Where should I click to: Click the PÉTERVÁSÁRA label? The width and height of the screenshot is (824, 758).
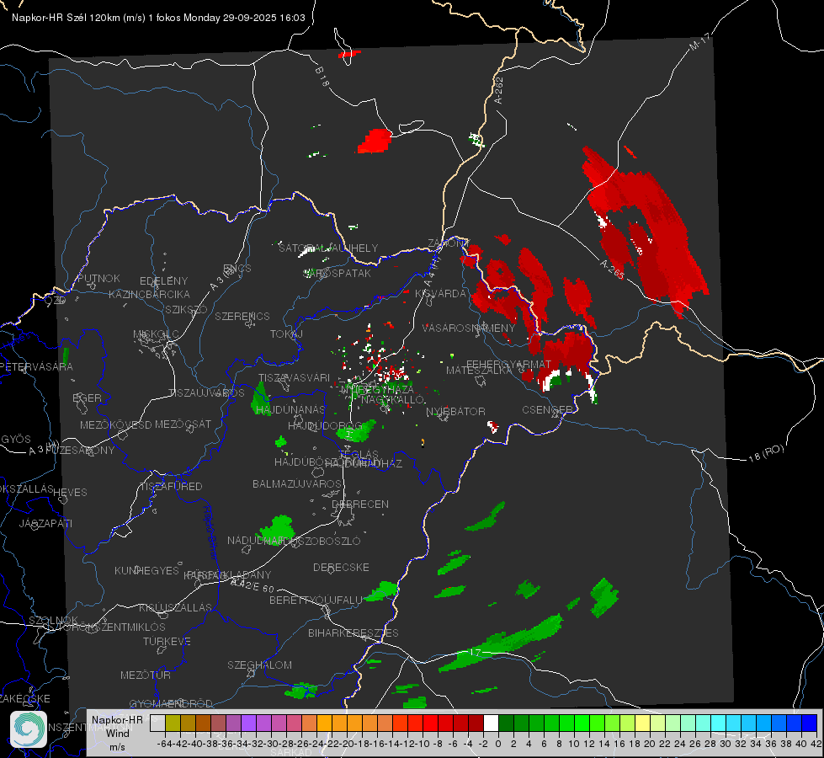click(36, 366)
